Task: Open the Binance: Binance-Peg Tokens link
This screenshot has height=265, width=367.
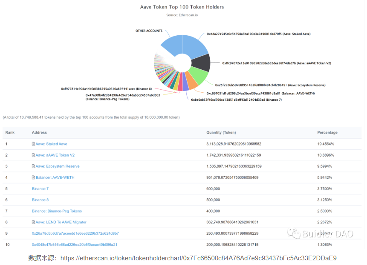Action: [57, 211]
